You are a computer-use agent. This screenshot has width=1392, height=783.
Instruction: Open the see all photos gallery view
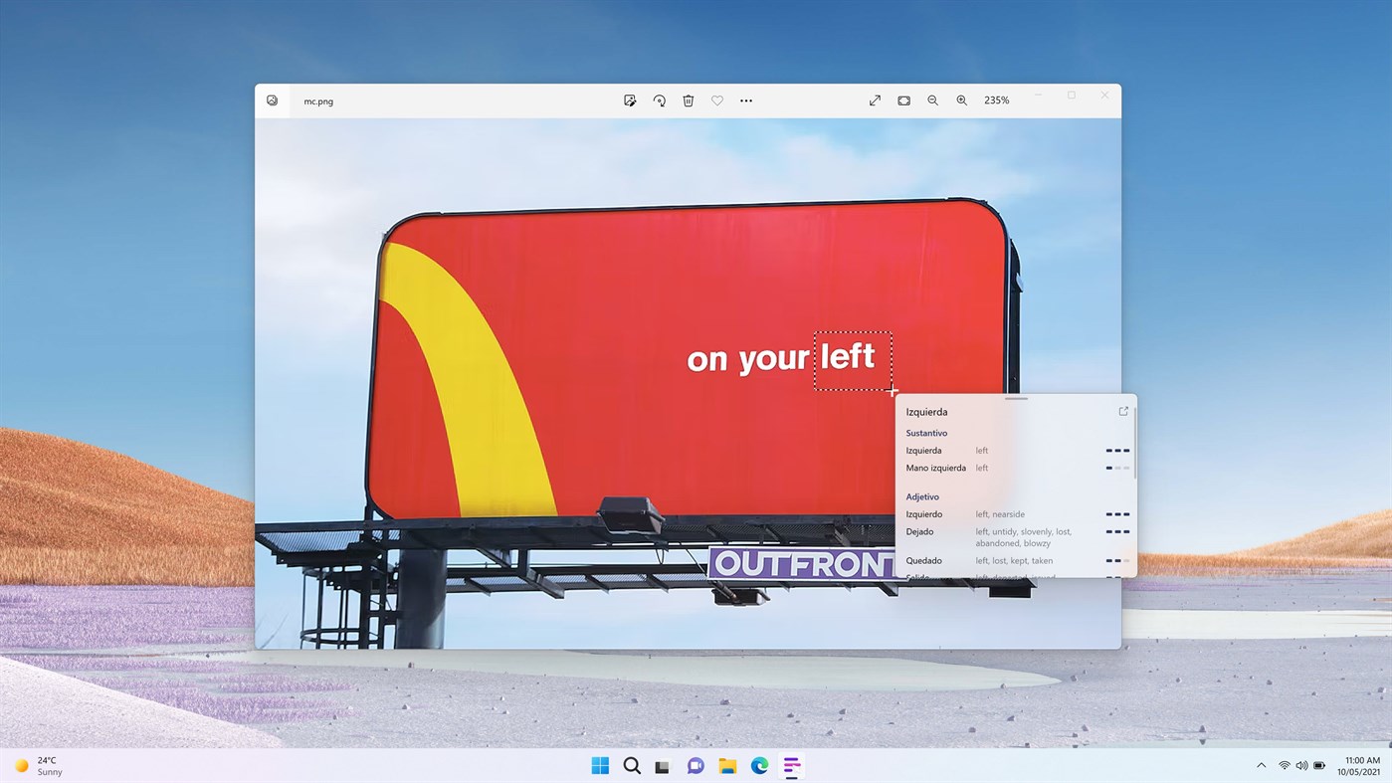click(x=272, y=99)
